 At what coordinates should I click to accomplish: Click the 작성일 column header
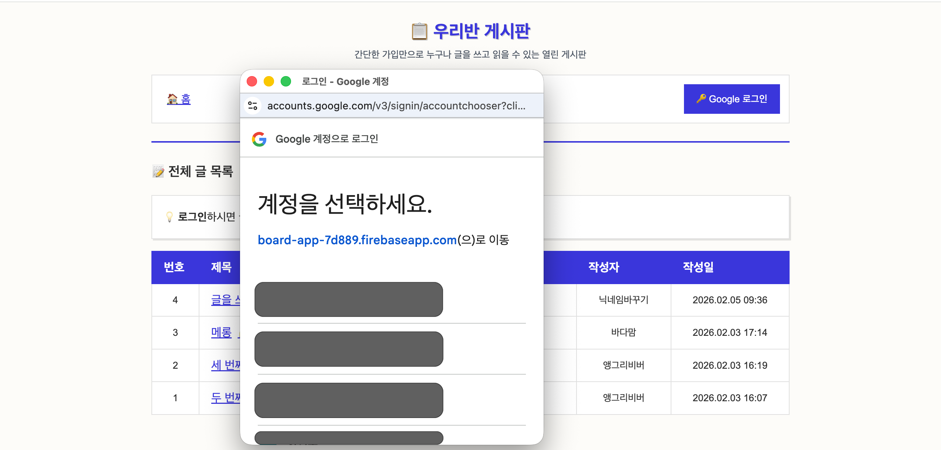coord(698,267)
